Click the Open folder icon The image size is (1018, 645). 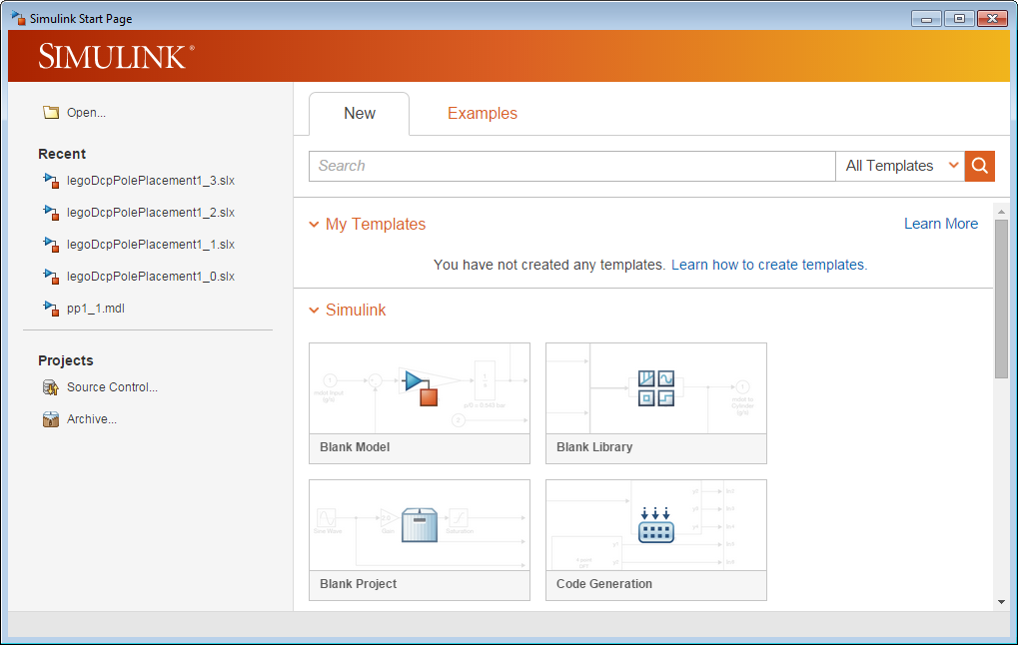(51, 112)
